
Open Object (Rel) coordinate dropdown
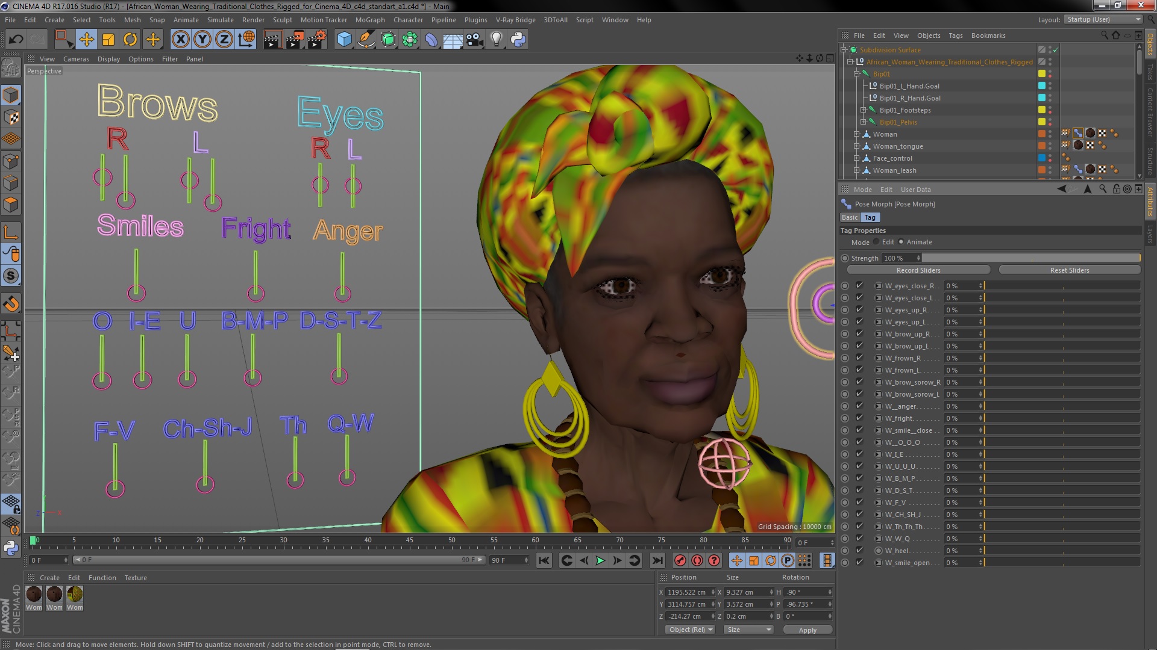tap(690, 630)
